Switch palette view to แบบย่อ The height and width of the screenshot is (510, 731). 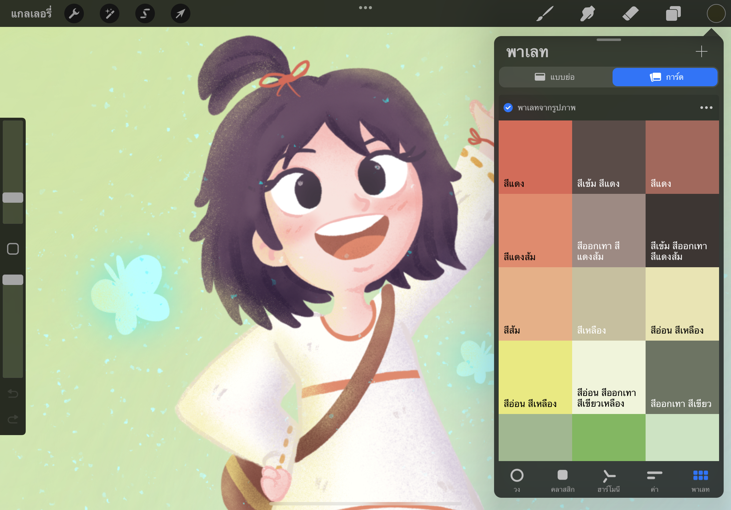pyautogui.click(x=555, y=77)
